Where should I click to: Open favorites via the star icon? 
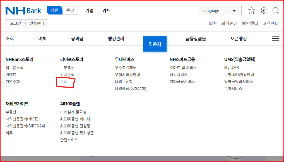click(x=252, y=11)
